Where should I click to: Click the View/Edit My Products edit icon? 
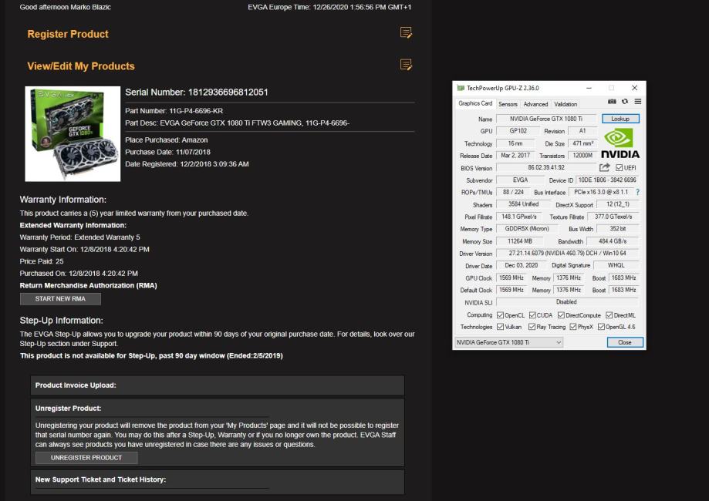(406, 65)
